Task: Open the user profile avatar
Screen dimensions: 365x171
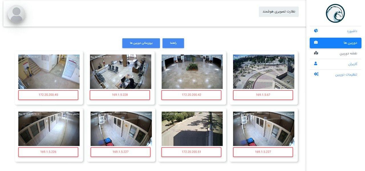Action: (x=16, y=14)
